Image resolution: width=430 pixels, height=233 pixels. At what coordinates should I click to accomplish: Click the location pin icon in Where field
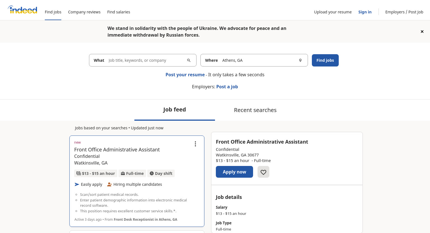click(x=300, y=60)
